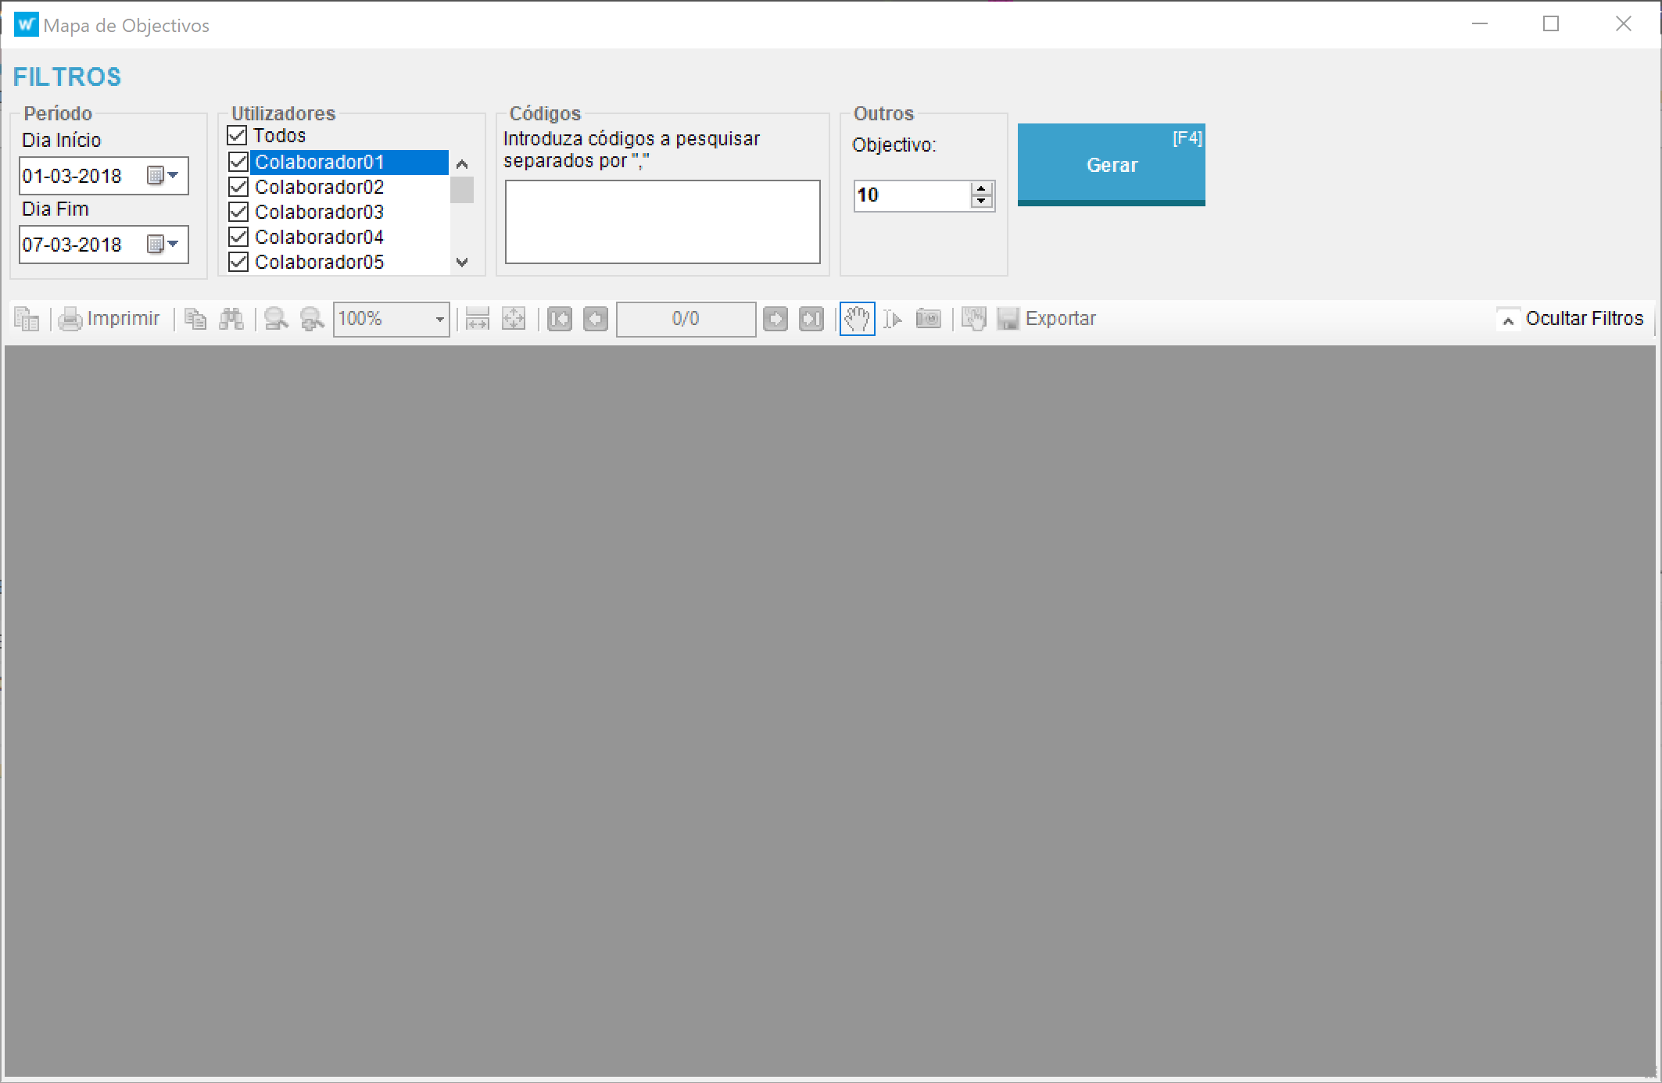The image size is (1662, 1083).
Task: Go to last page of report
Action: pyautogui.click(x=811, y=319)
